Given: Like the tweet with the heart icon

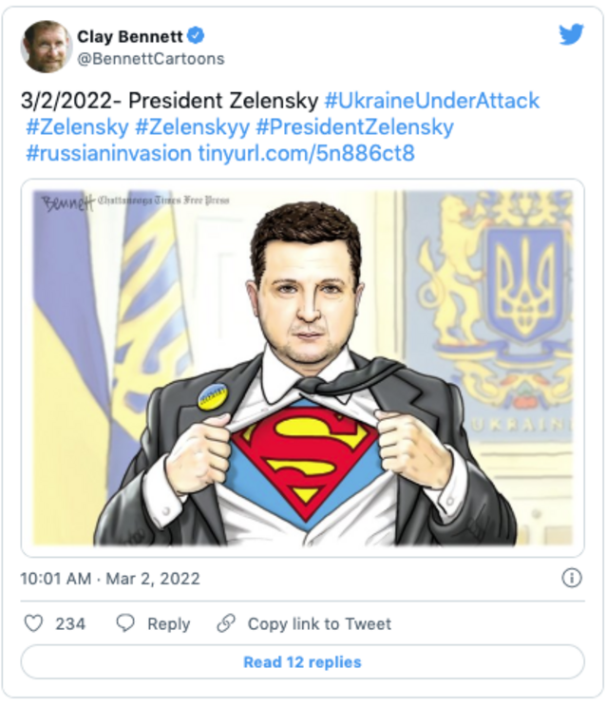Looking at the screenshot, I should click(33, 623).
